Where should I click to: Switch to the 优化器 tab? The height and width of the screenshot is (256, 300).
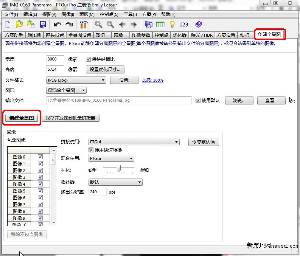[x=180, y=35]
